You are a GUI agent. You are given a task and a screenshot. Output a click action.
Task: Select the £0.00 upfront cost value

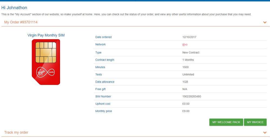pyautogui.click(x=186, y=104)
